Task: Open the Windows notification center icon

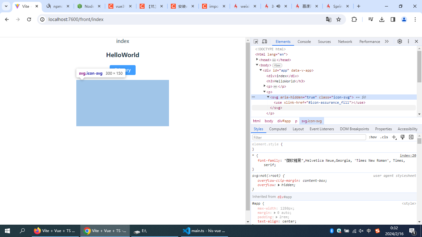Action: (412, 231)
